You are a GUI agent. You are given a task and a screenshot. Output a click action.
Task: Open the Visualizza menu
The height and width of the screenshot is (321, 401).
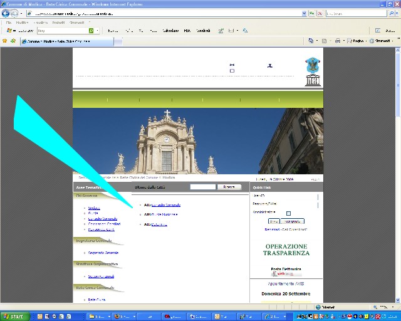(x=40, y=23)
